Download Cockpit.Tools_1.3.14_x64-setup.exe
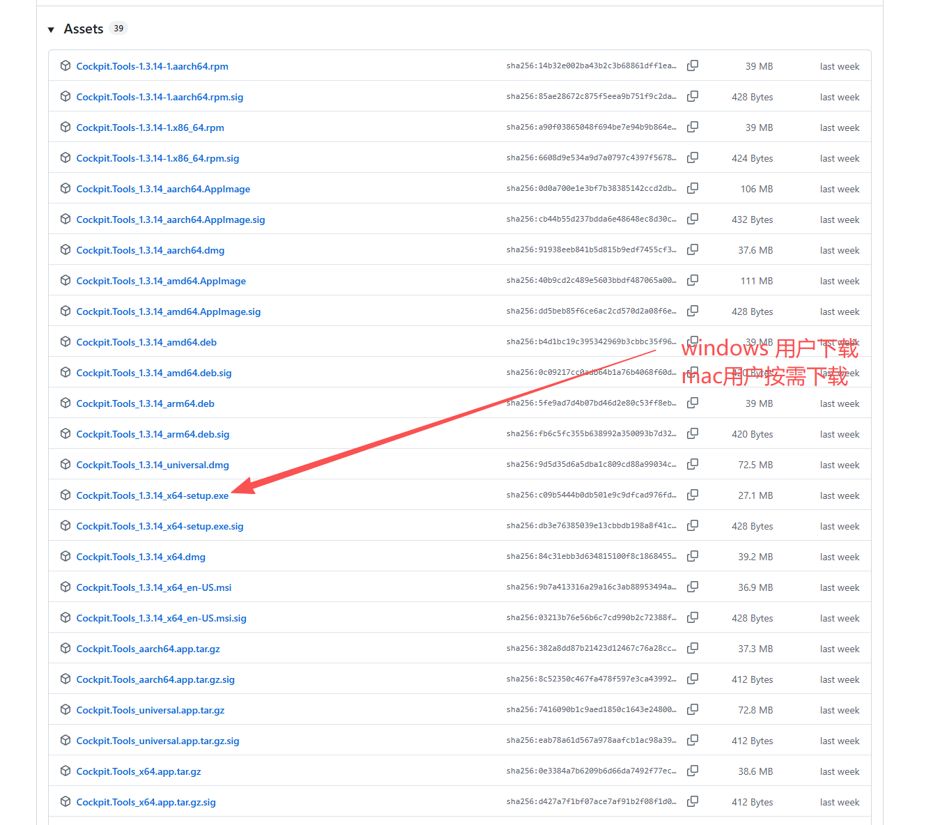 coord(153,495)
